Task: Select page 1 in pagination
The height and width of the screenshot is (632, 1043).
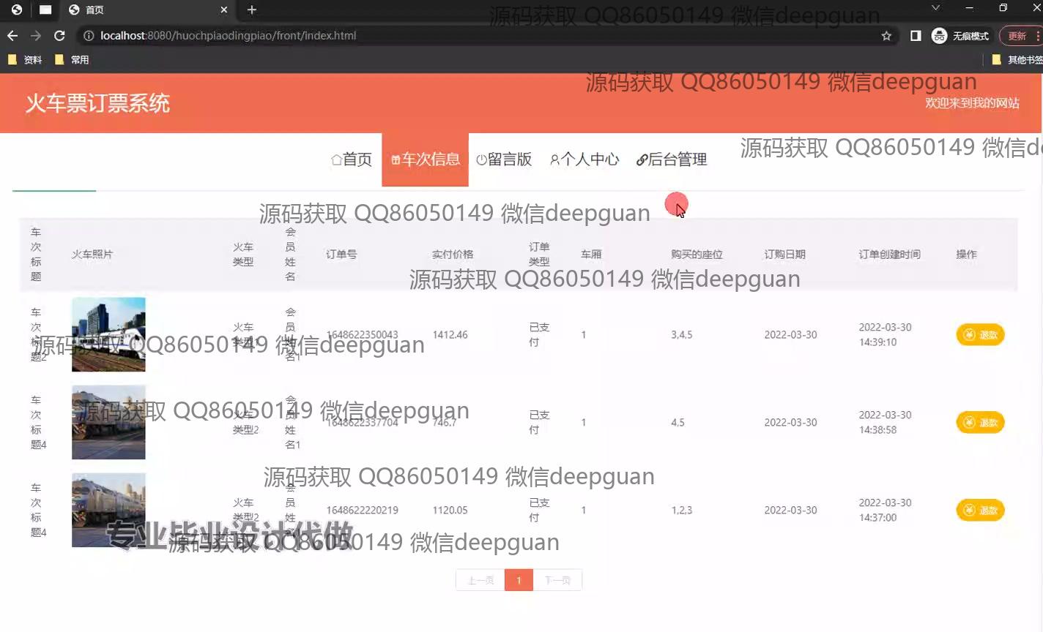Action: [519, 580]
